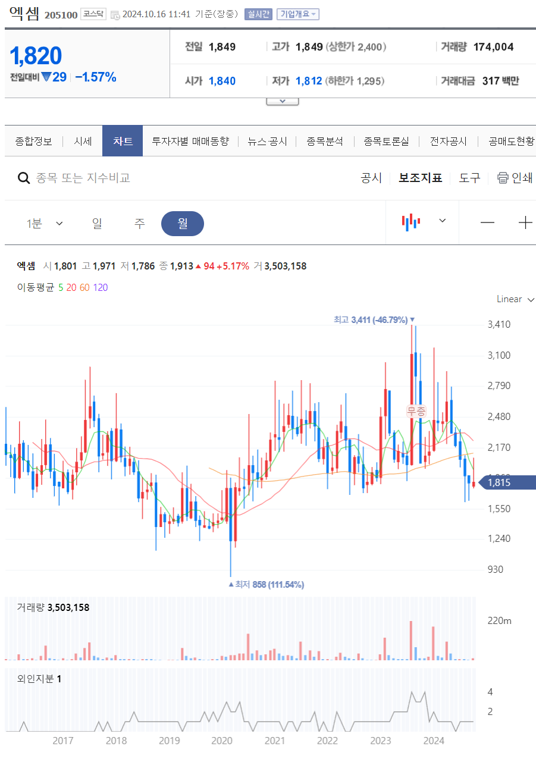Select the 주 weekly chart period
This screenshot has height=762, width=536.
pyautogui.click(x=140, y=224)
